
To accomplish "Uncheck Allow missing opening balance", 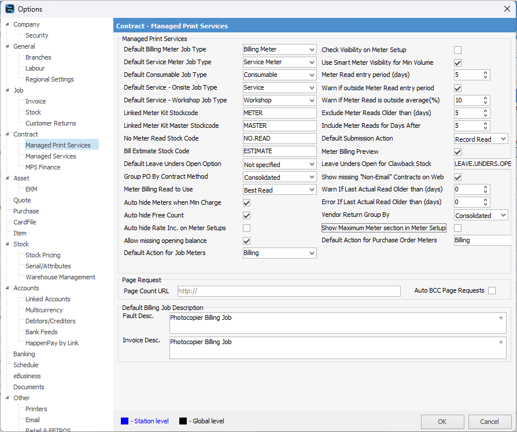I will [246, 241].
